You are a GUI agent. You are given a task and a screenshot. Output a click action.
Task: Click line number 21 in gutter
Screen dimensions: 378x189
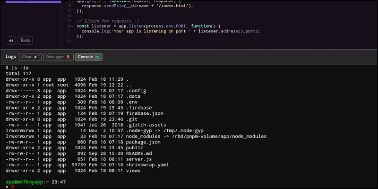(69, 31)
